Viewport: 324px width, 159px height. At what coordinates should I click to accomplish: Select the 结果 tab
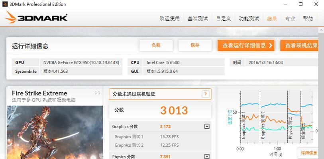(272, 19)
